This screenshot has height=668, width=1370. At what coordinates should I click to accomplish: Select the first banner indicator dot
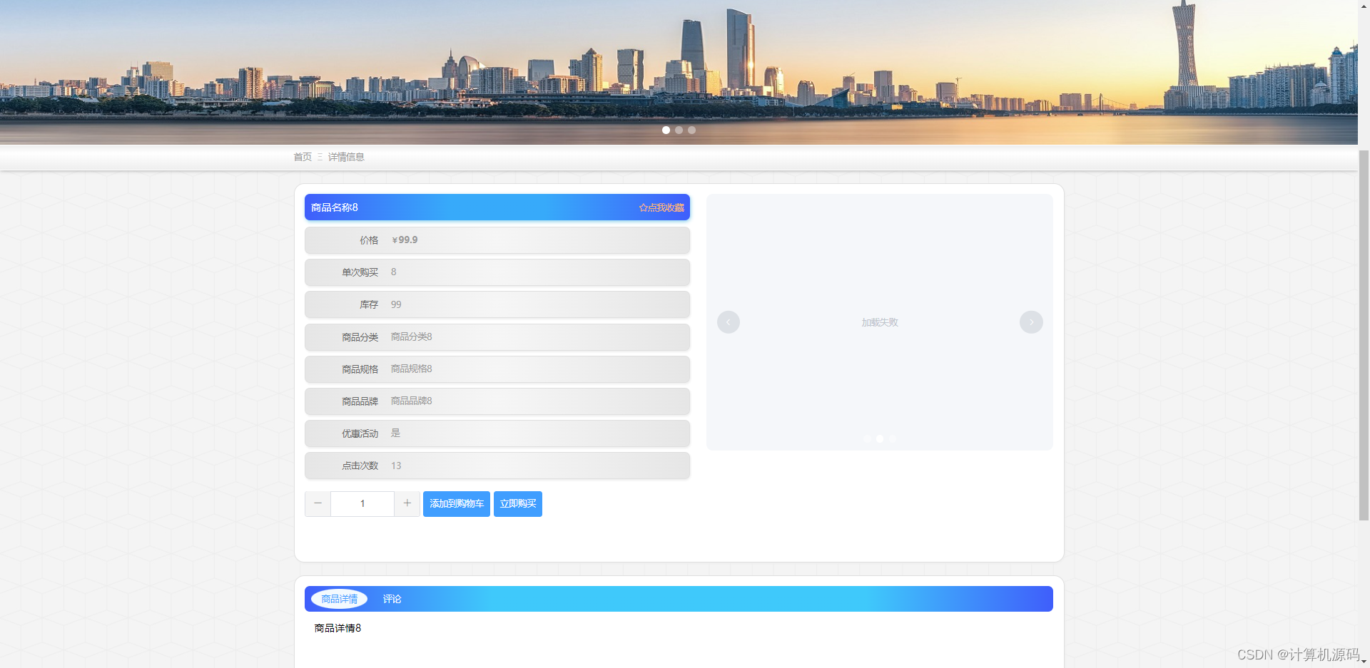[666, 130]
